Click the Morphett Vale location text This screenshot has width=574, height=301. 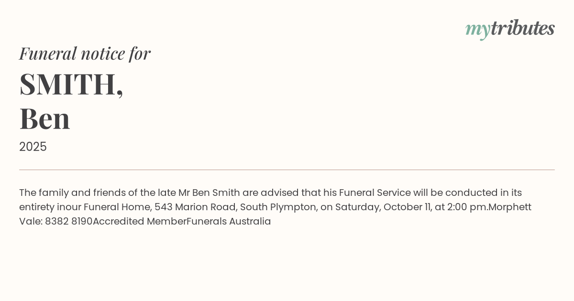point(510,207)
